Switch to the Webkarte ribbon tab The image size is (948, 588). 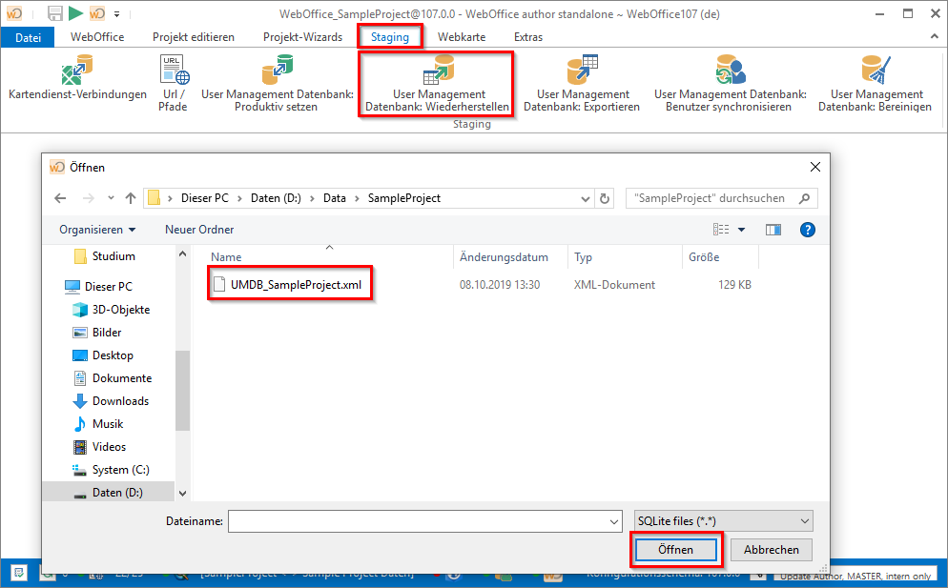[462, 37]
